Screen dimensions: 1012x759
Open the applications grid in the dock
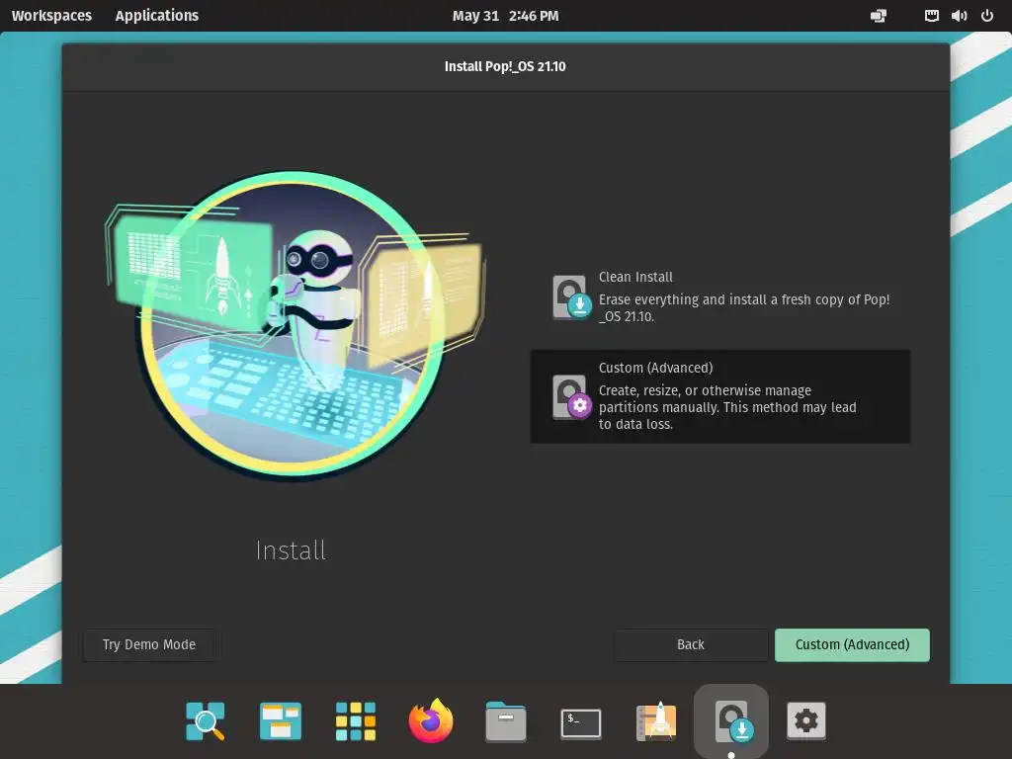pyautogui.click(x=356, y=720)
